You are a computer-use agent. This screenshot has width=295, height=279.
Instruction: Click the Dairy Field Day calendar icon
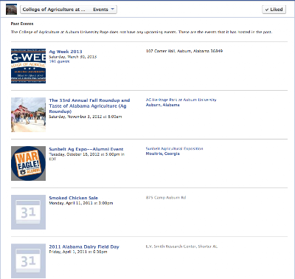[28, 261]
